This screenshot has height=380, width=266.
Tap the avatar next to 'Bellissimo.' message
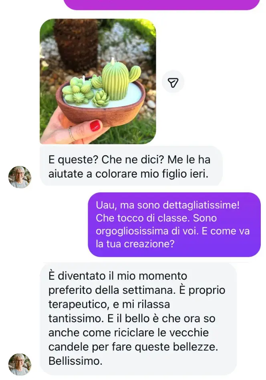20,364
